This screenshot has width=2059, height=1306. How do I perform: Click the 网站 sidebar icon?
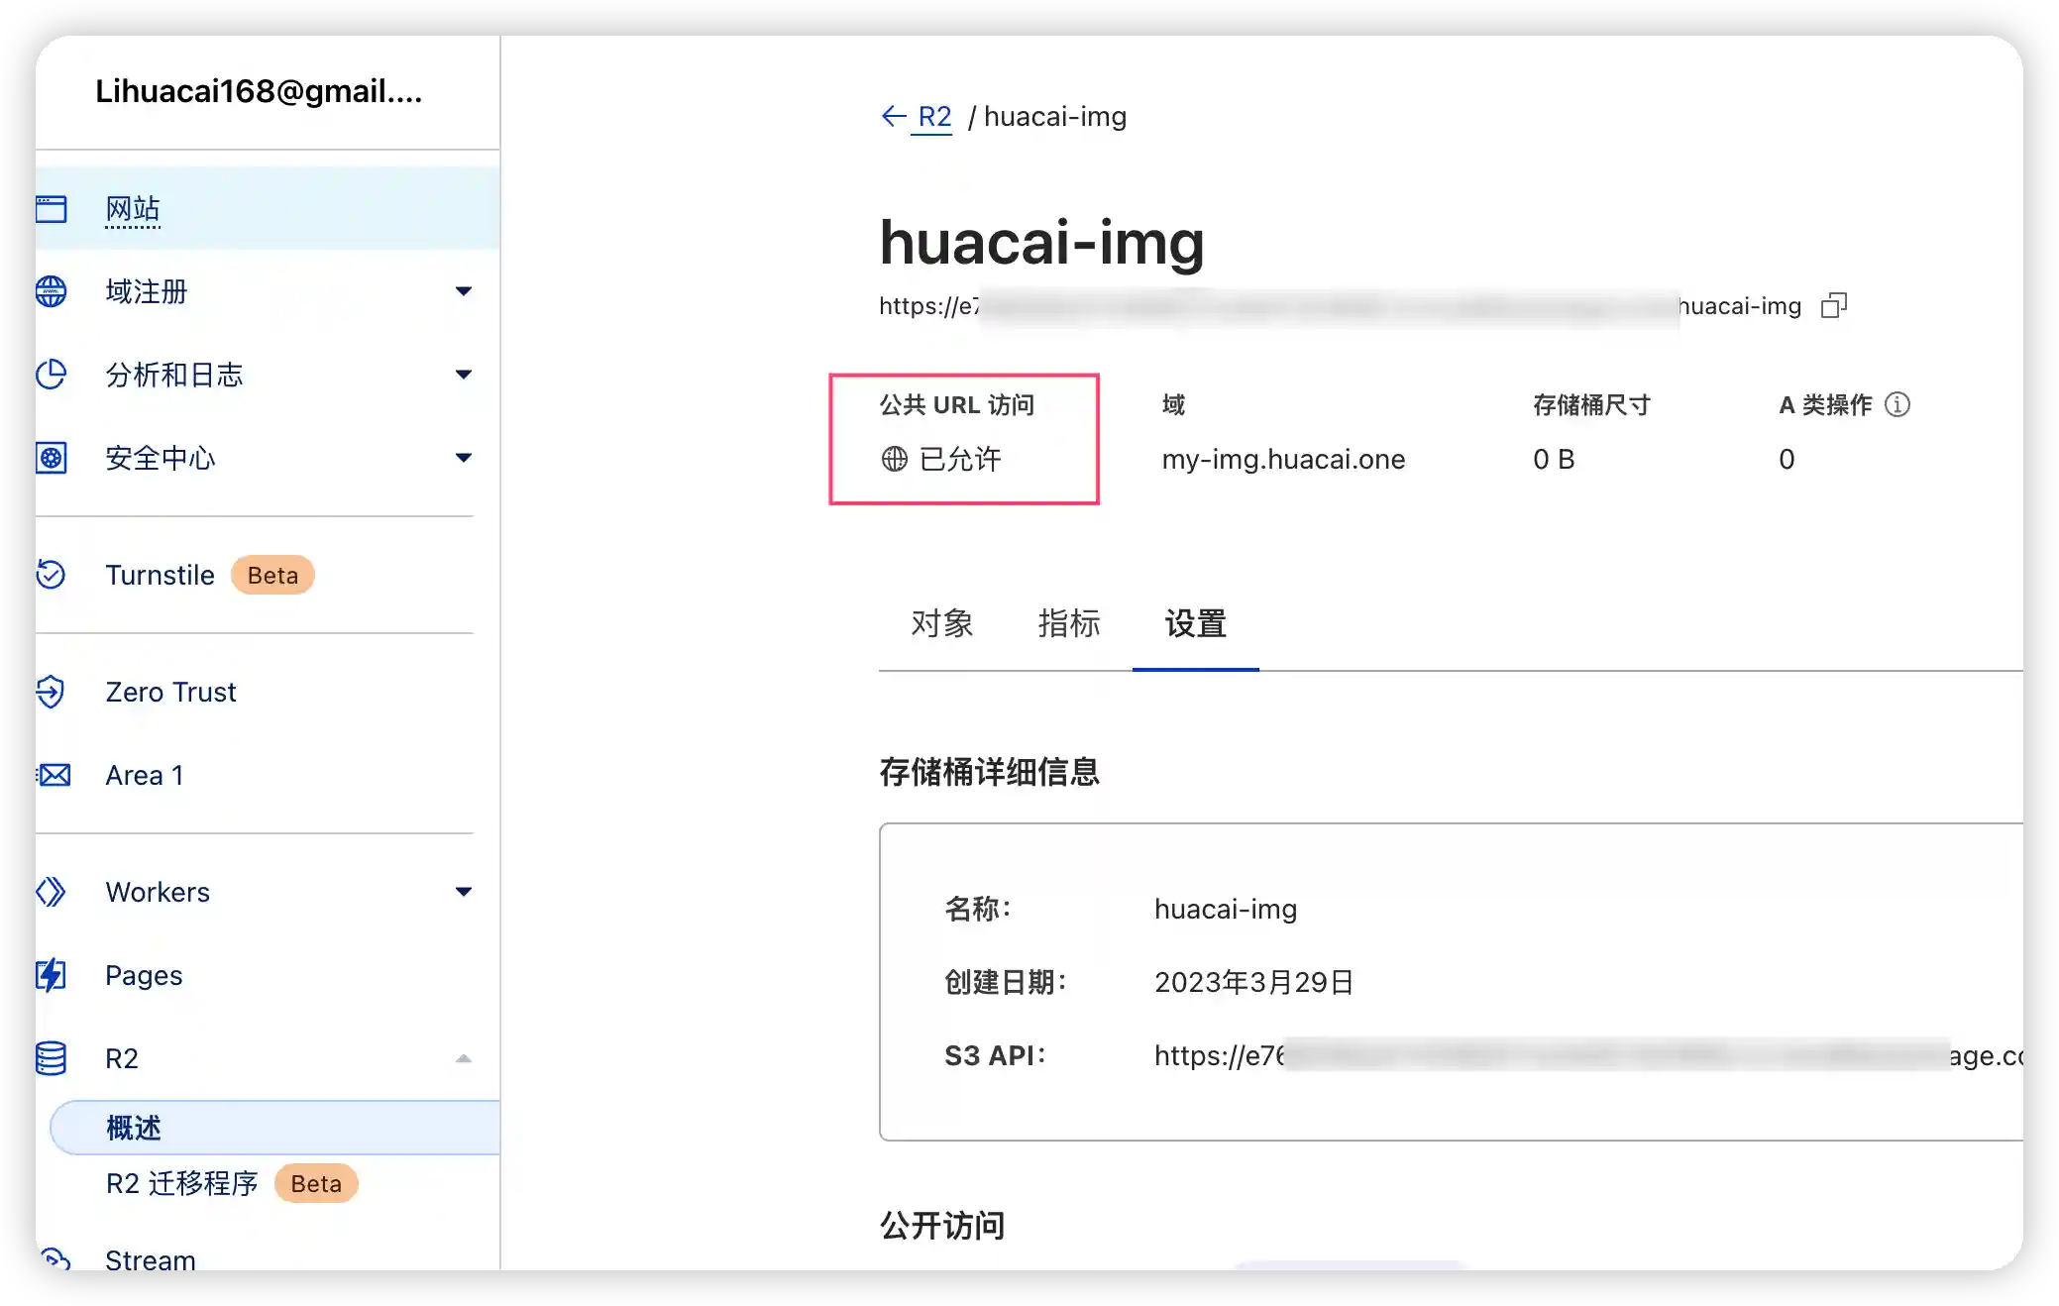click(53, 209)
